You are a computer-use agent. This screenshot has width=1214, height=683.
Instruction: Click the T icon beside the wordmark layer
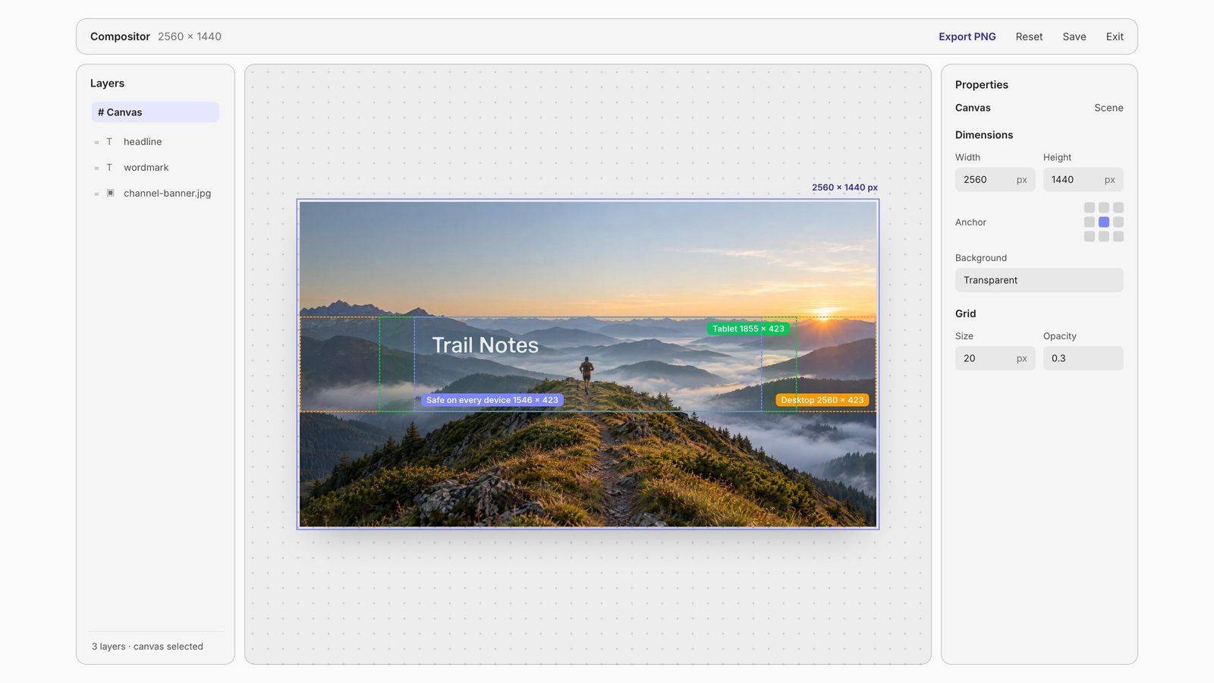click(109, 168)
